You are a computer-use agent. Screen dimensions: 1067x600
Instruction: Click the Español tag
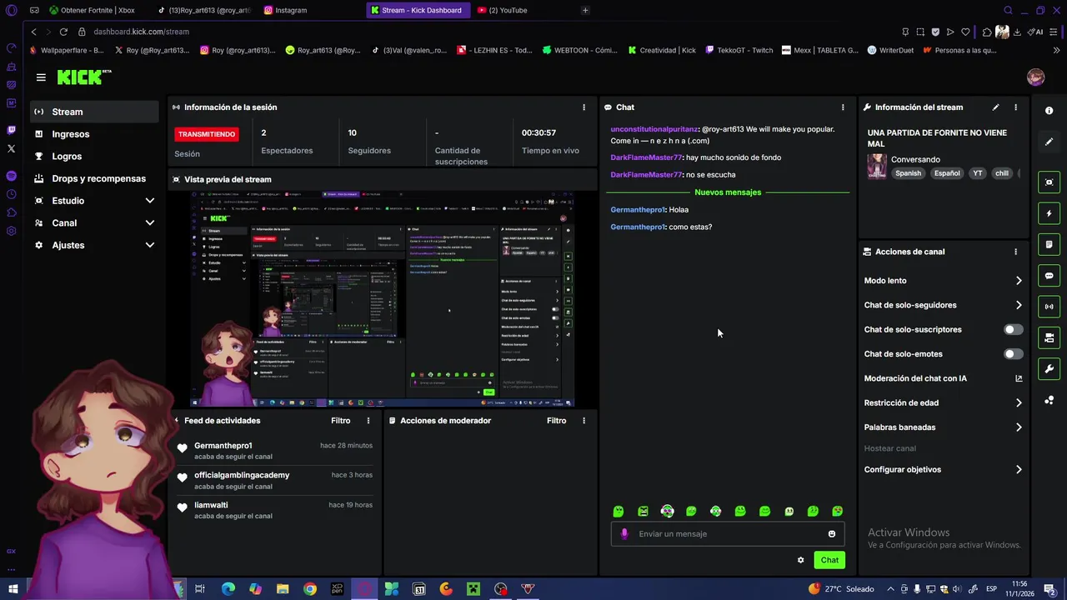click(x=947, y=173)
